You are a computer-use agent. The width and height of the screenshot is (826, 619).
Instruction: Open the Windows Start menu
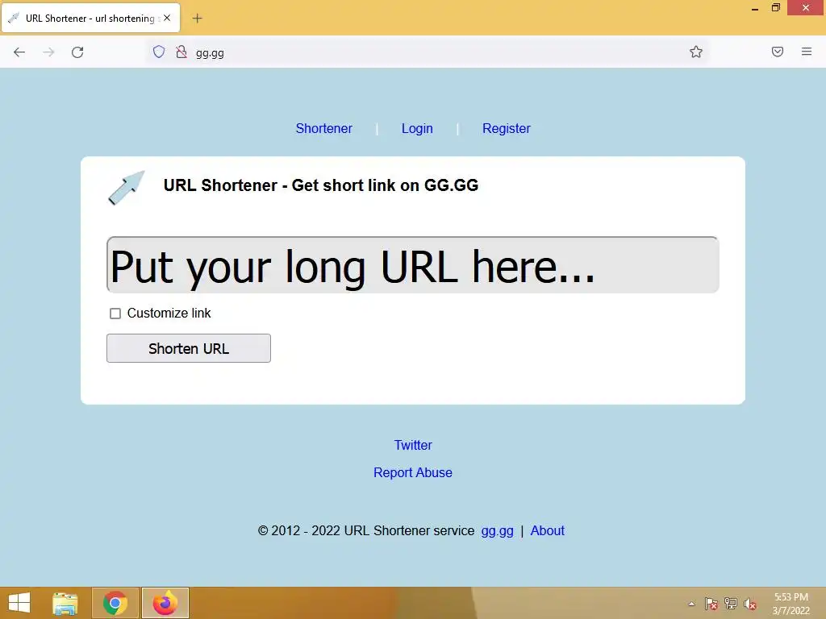pyautogui.click(x=19, y=603)
